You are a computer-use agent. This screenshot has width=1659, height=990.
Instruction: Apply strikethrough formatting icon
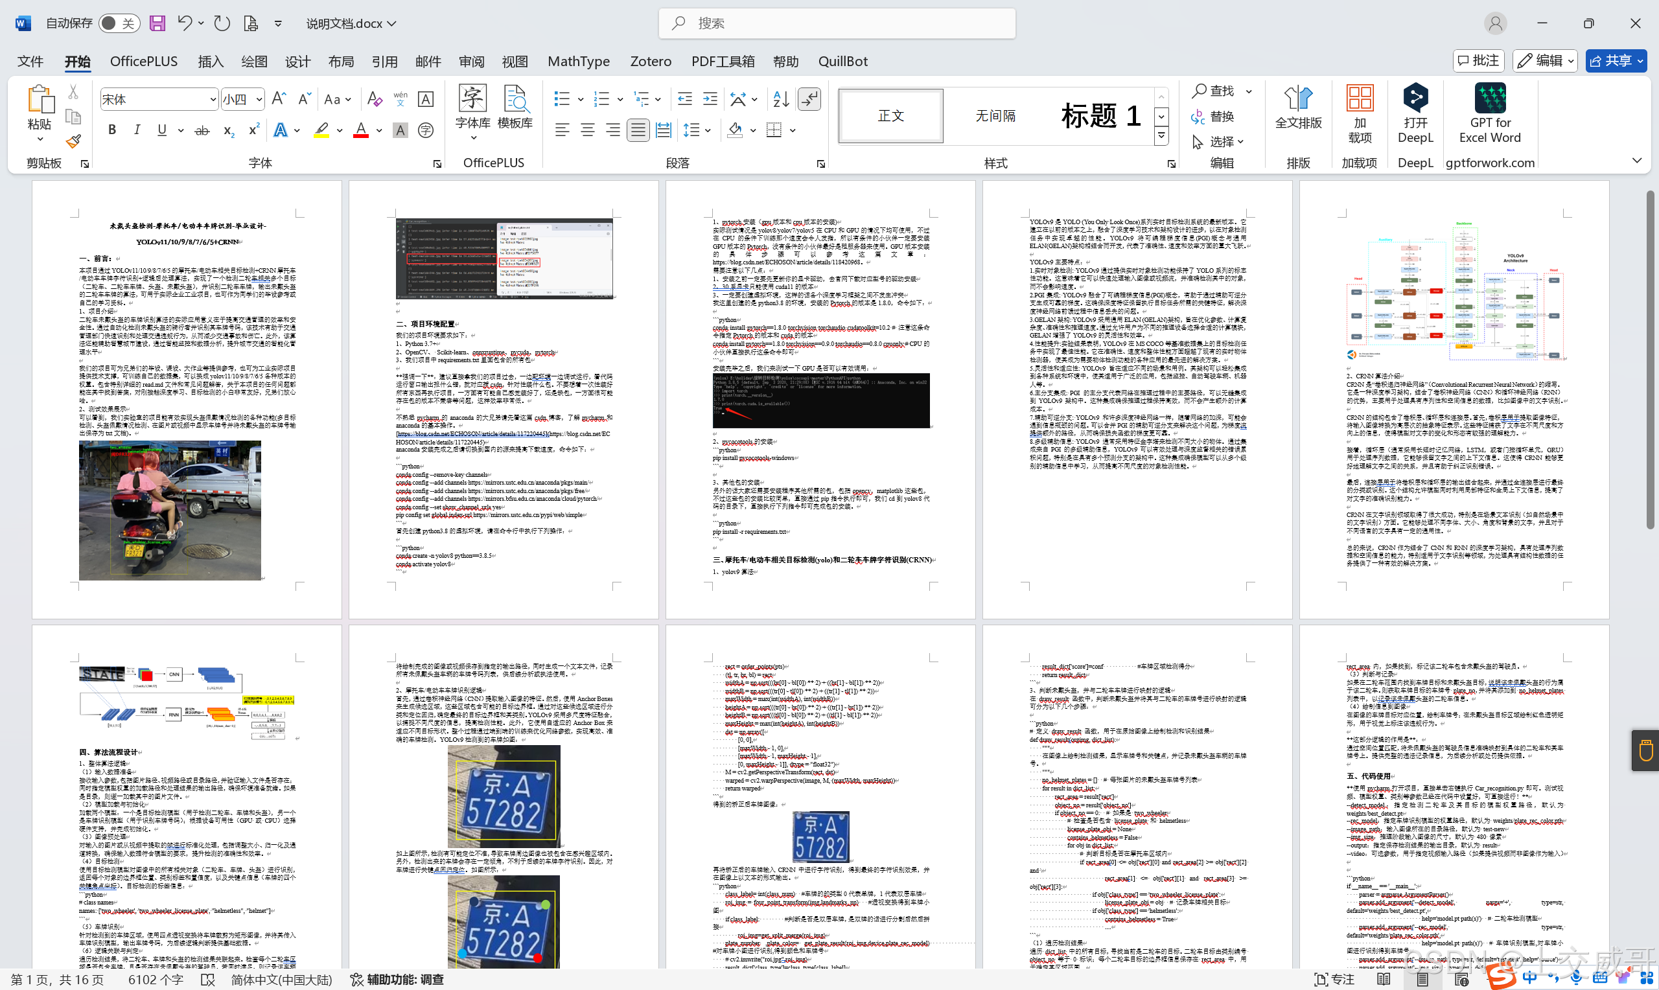[202, 131]
